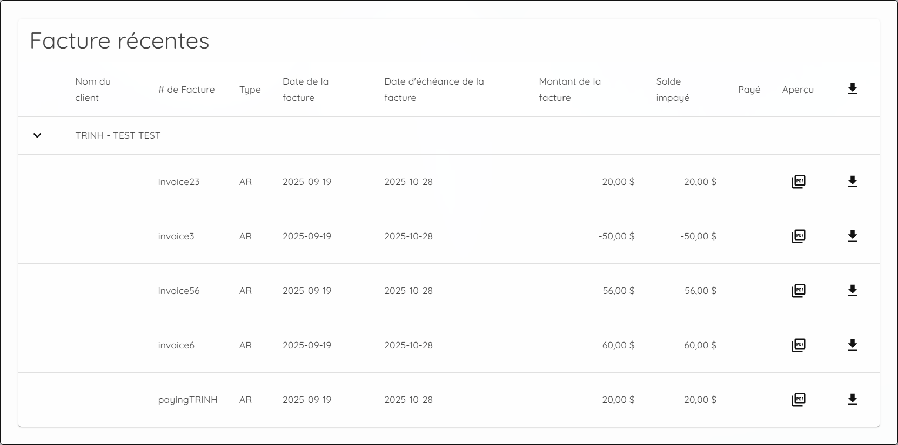Click download-all icon in table header
The height and width of the screenshot is (445, 898).
point(852,89)
